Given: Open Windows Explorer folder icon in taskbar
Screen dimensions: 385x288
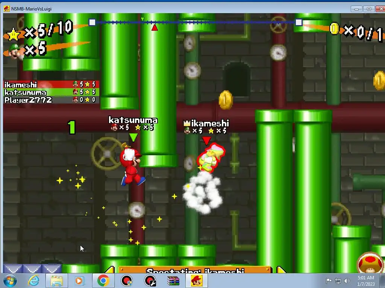Looking at the screenshot, I should coord(57,281).
